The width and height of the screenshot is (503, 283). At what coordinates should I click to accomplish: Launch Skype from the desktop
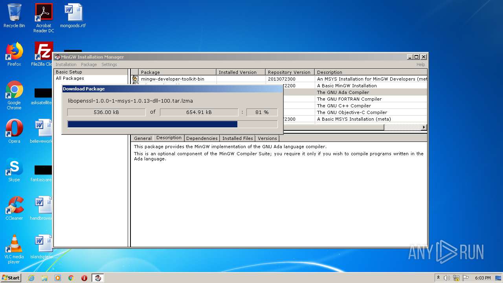(14, 170)
